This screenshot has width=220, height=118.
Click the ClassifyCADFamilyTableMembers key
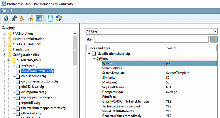click(x=126, y=102)
